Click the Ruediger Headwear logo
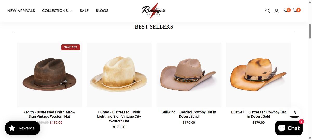Screen dimensions: 312x140 (x=154, y=11)
